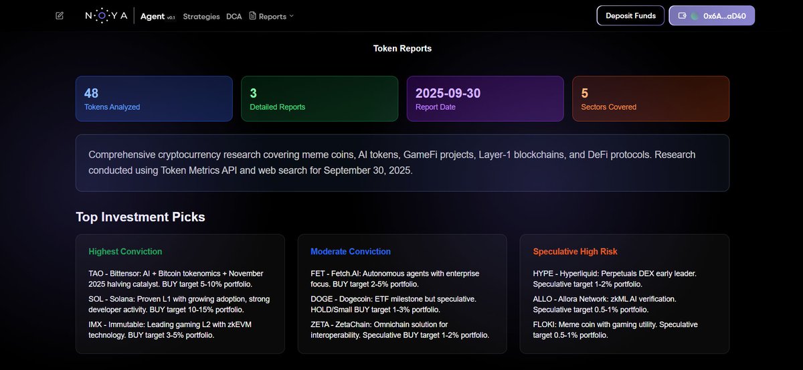Click the Moderate Conviction title
Screen dimensions: 803x370
[351, 252]
